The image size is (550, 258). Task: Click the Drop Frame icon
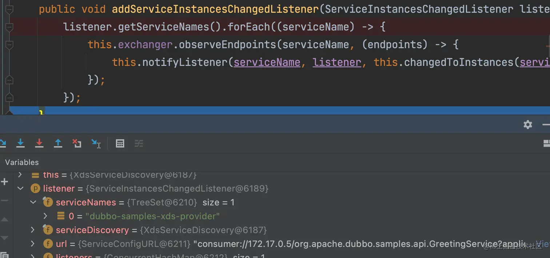77,143
